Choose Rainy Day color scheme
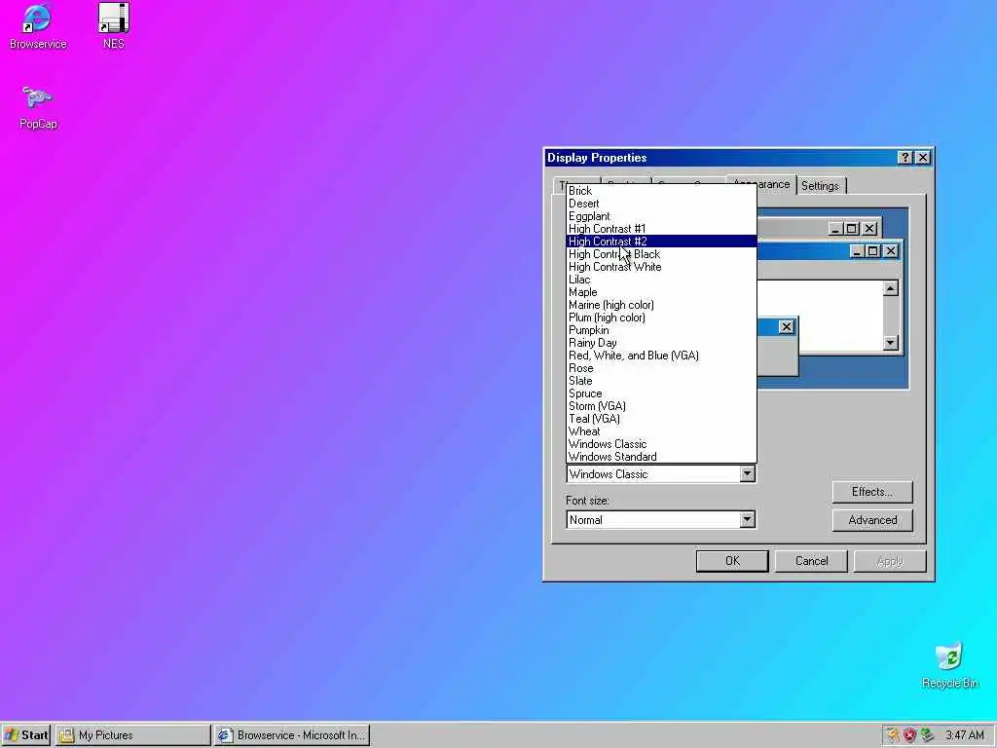The image size is (997, 748). point(661,343)
